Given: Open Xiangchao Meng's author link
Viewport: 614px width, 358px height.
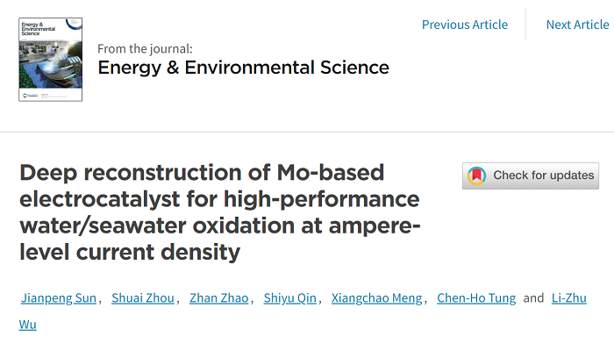Looking at the screenshot, I should click(x=376, y=298).
